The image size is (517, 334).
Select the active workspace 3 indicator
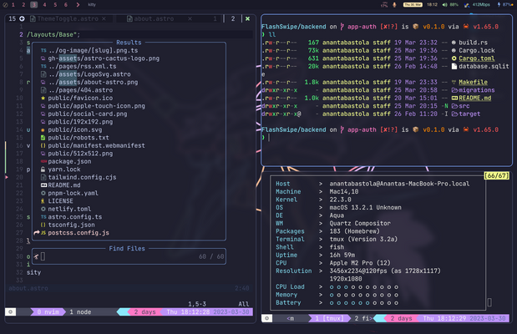34,5
